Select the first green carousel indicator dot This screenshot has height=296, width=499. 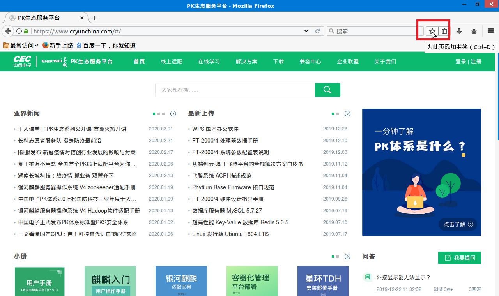pos(154,113)
